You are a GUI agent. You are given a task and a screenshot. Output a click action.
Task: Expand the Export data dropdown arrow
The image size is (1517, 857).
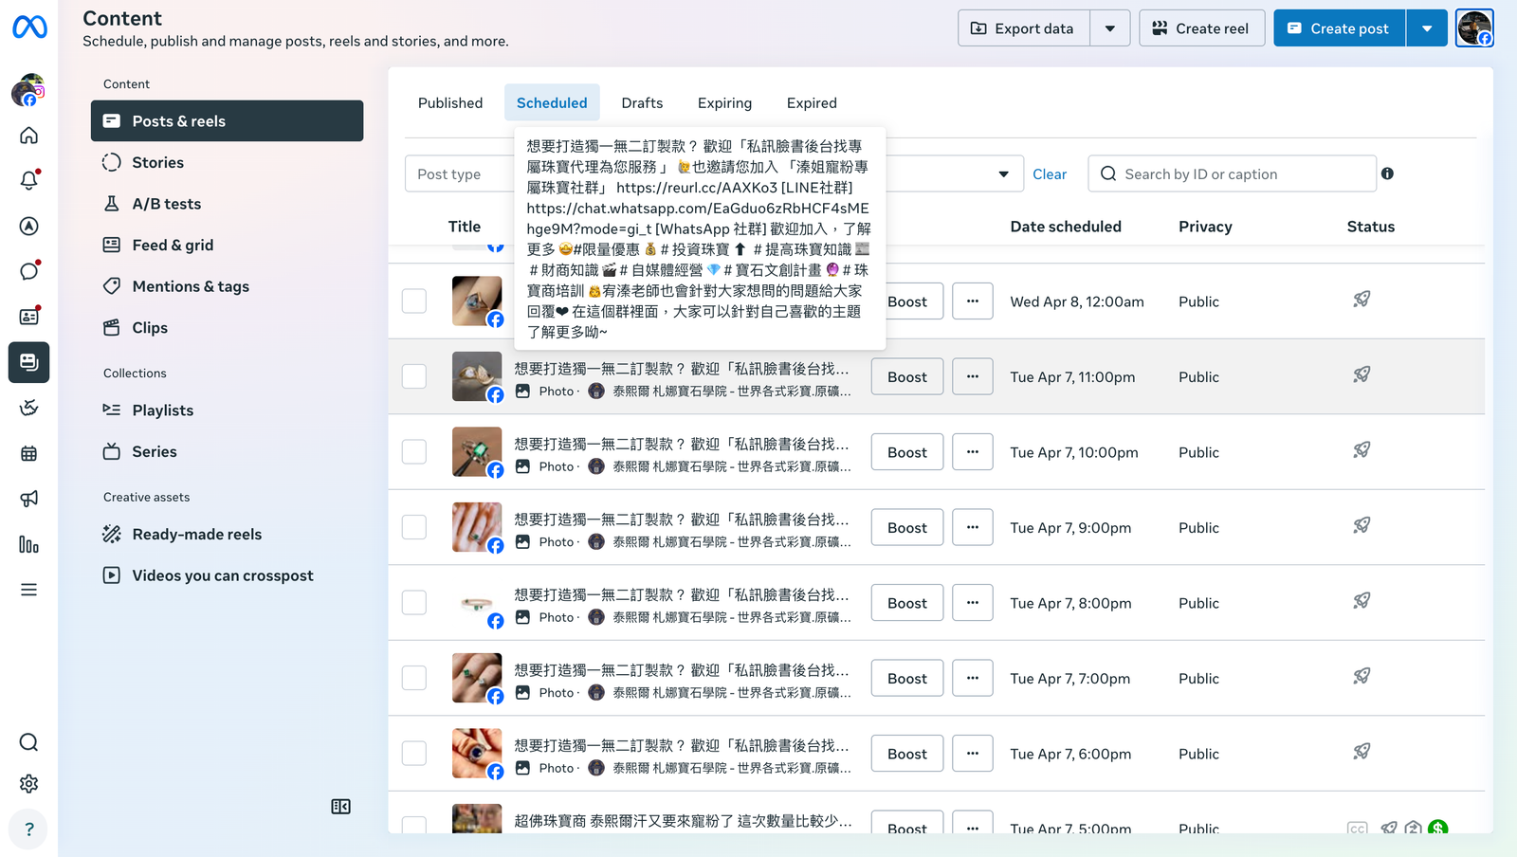pyautogui.click(x=1110, y=28)
